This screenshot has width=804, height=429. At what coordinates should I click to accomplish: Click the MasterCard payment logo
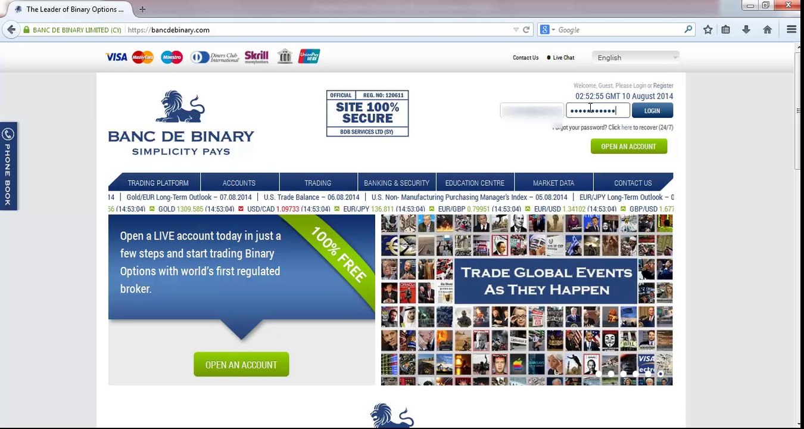[x=143, y=57]
